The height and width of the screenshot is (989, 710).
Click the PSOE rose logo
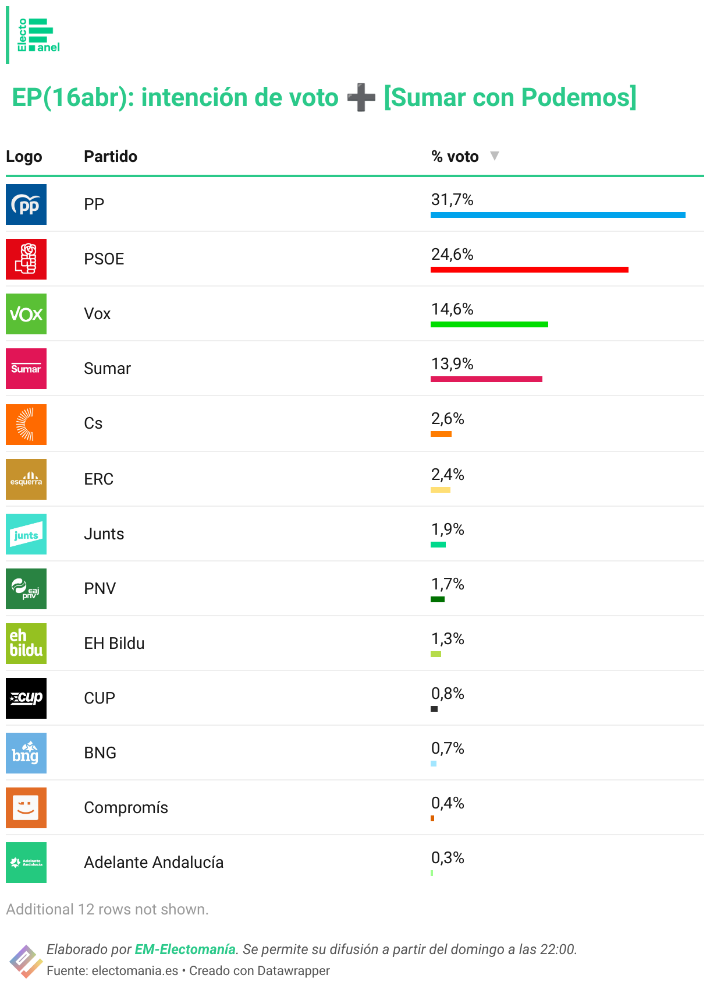pos(26,259)
